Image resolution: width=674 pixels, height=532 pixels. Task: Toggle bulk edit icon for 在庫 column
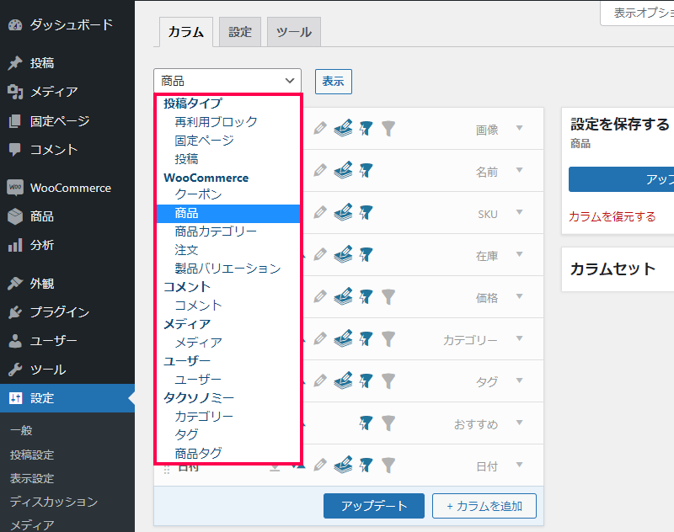pyautogui.click(x=343, y=254)
